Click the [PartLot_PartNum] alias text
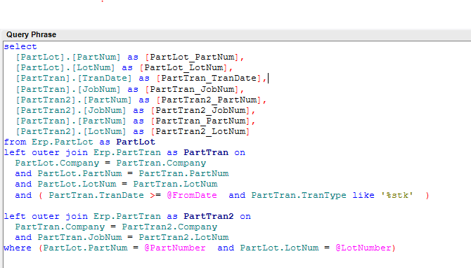471x268 pixels. click(x=192, y=58)
